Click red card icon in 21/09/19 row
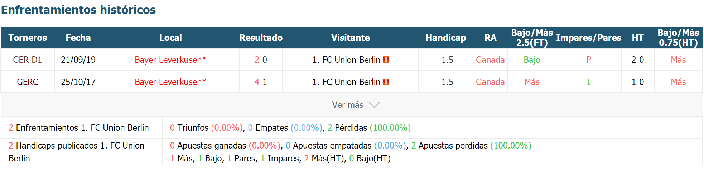This screenshot has height=170, width=704. (x=386, y=60)
